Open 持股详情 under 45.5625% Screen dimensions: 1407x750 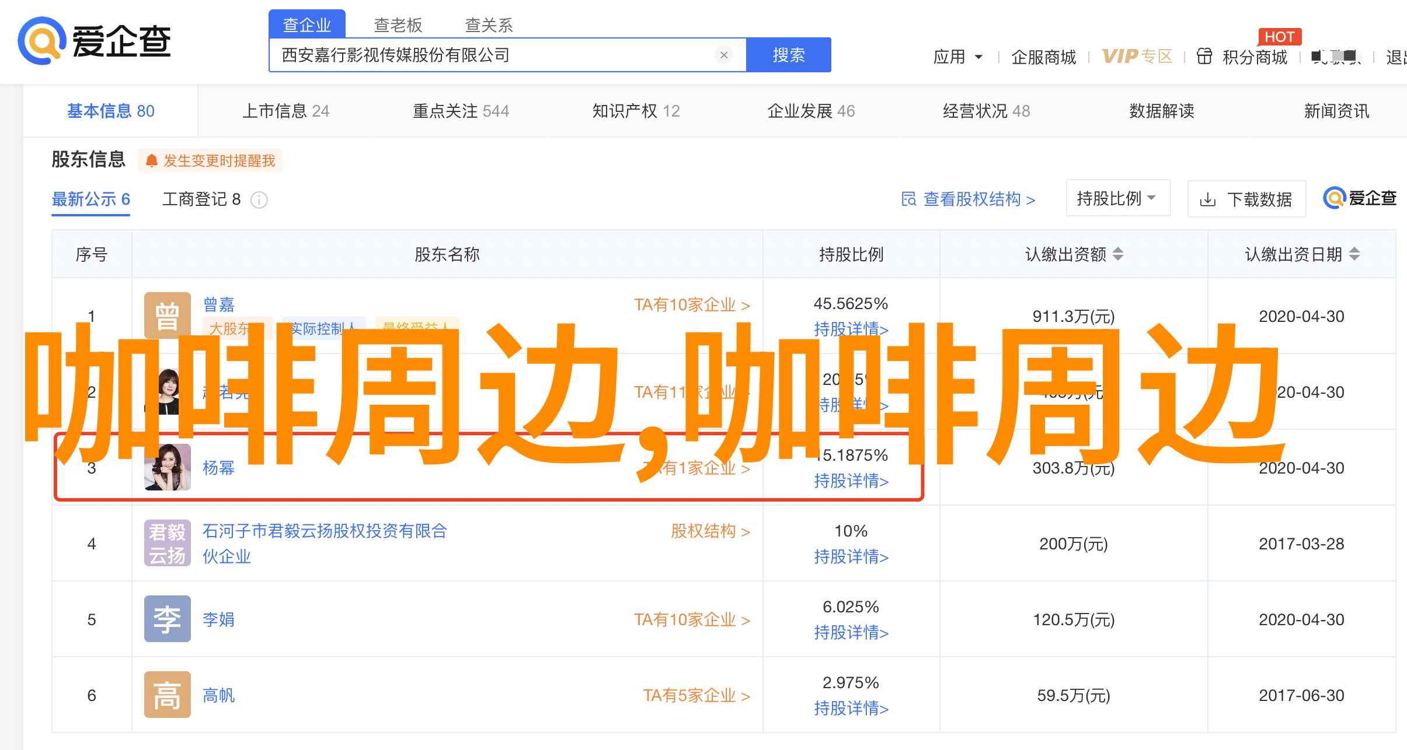(x=851, y=329)
